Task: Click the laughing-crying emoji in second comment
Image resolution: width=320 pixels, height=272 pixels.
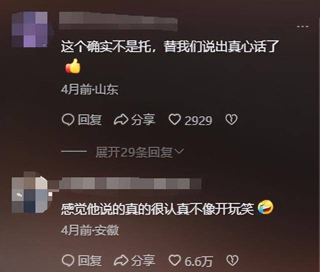Action: 265,208
